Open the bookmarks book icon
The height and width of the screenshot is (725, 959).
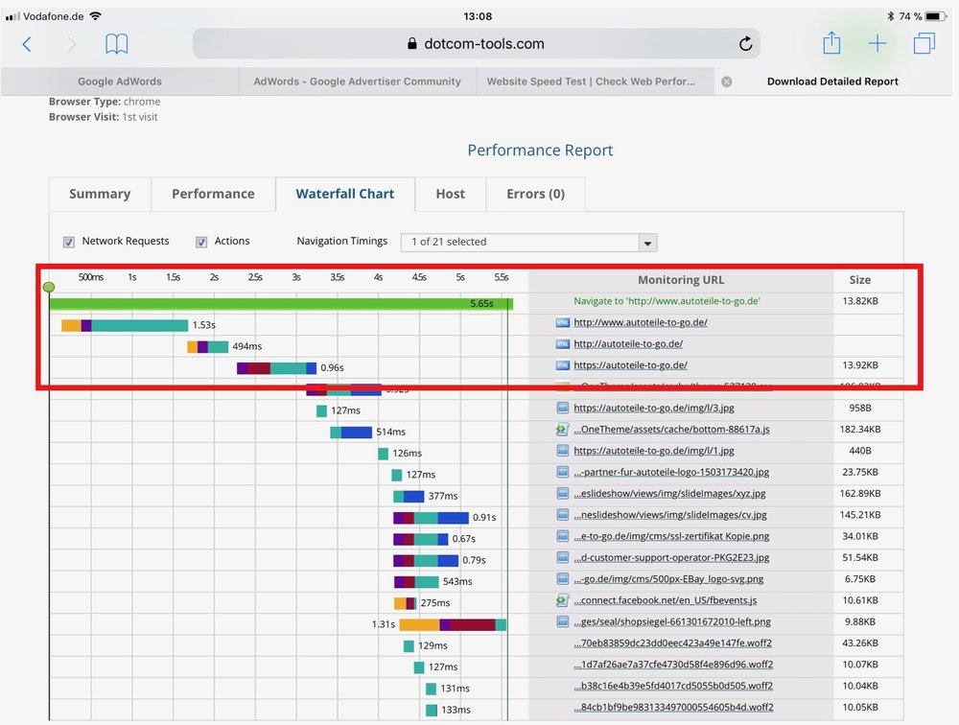pyautogui.click(x=116, y=44)
